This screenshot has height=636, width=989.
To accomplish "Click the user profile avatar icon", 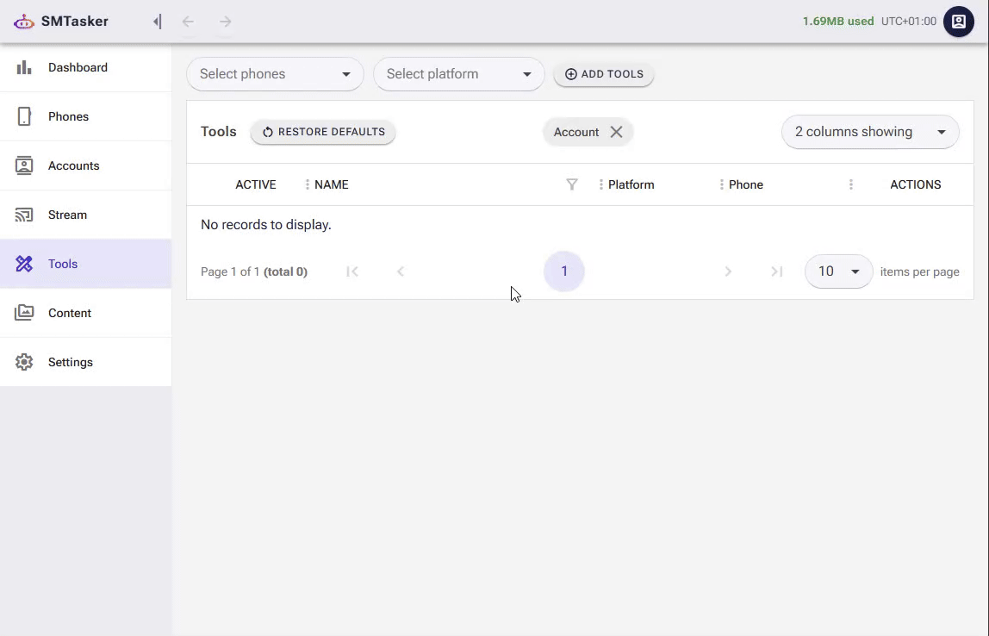I will coord(958,22).
